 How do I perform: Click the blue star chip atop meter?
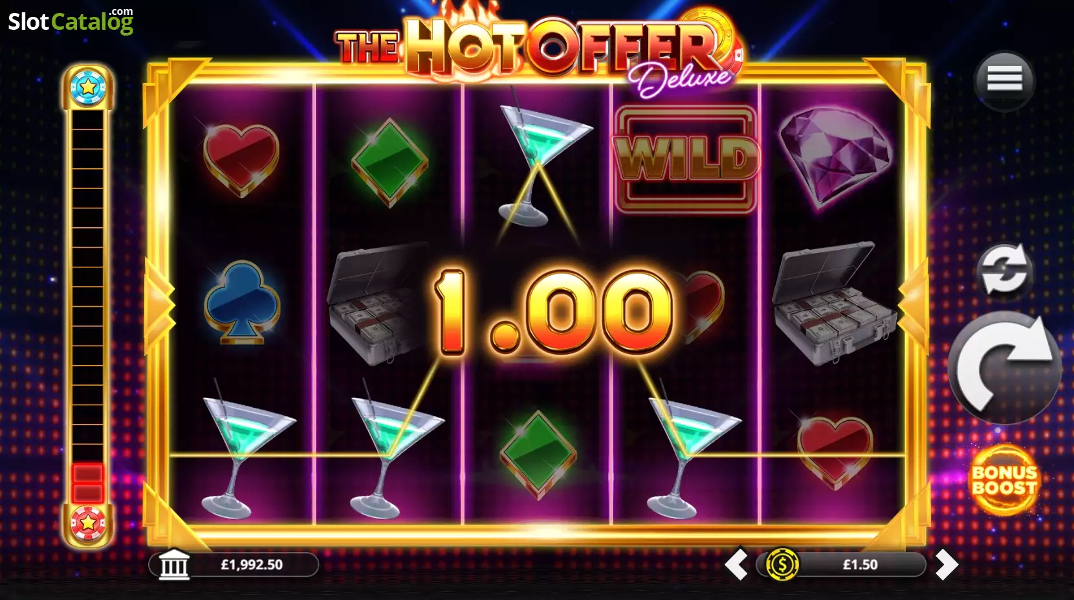point(88,87)
